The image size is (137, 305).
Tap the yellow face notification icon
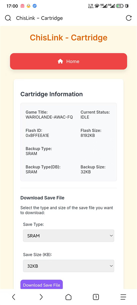click(29, 6)
